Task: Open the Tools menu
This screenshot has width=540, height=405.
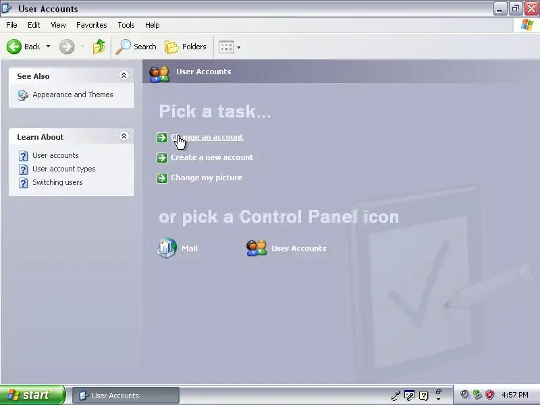Action: [126, 25]
